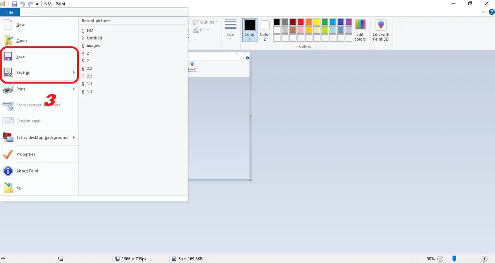Pick the dark red color swatch

tap(293, 22)
